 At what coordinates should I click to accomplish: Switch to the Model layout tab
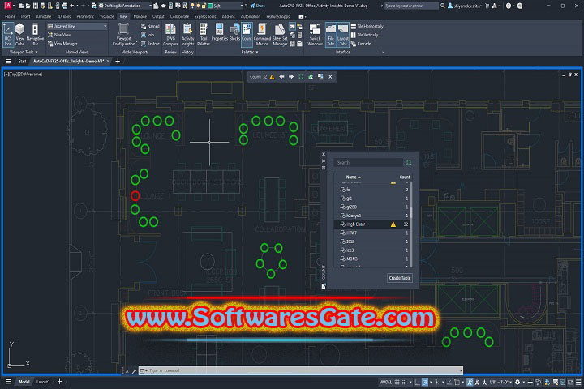(x=24, y=382)
